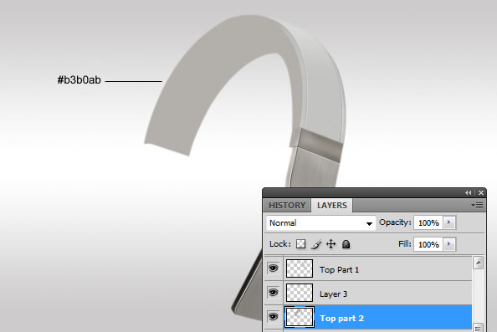Click the Top part 2 layer thumbnail

[300, 317]
